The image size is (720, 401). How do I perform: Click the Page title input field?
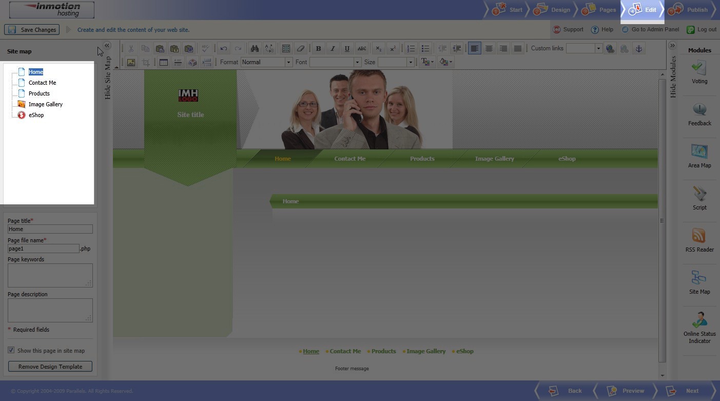50,229
